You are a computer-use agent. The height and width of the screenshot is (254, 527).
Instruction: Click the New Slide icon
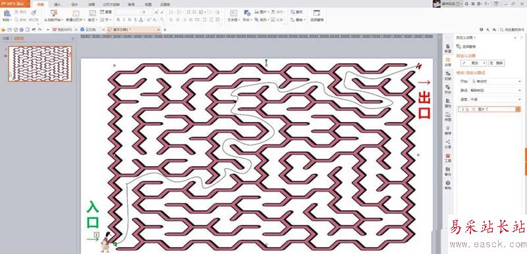pos(76,13)
